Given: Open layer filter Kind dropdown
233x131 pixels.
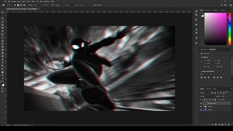Looking at the screenshot, I should [205, 93].
